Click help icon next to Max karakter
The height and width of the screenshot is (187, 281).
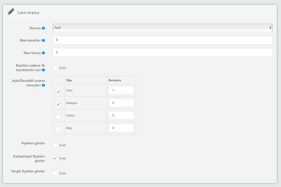tap(44, 40)
